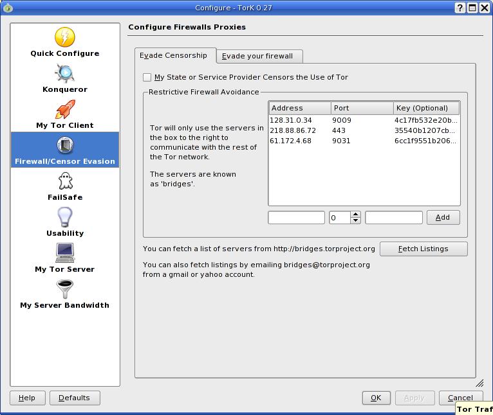Open the Quick Configure lightning icon
This screenshot has width=493, height=415.
[x=65, y=37]
